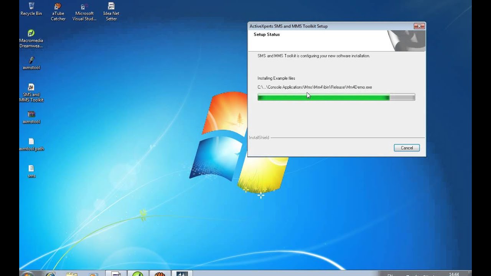Select the sms text file icon
Screen dimensions: 491x276
point(31,171)
